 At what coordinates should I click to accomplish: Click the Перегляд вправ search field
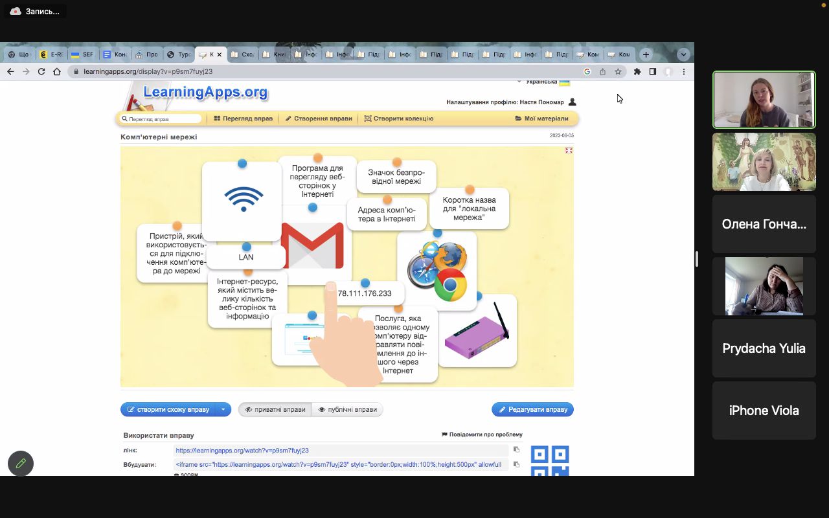162,119
